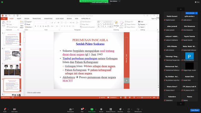Open Shape Outline options
Screen dimensions: 201x113
click(x=130, y=24)
